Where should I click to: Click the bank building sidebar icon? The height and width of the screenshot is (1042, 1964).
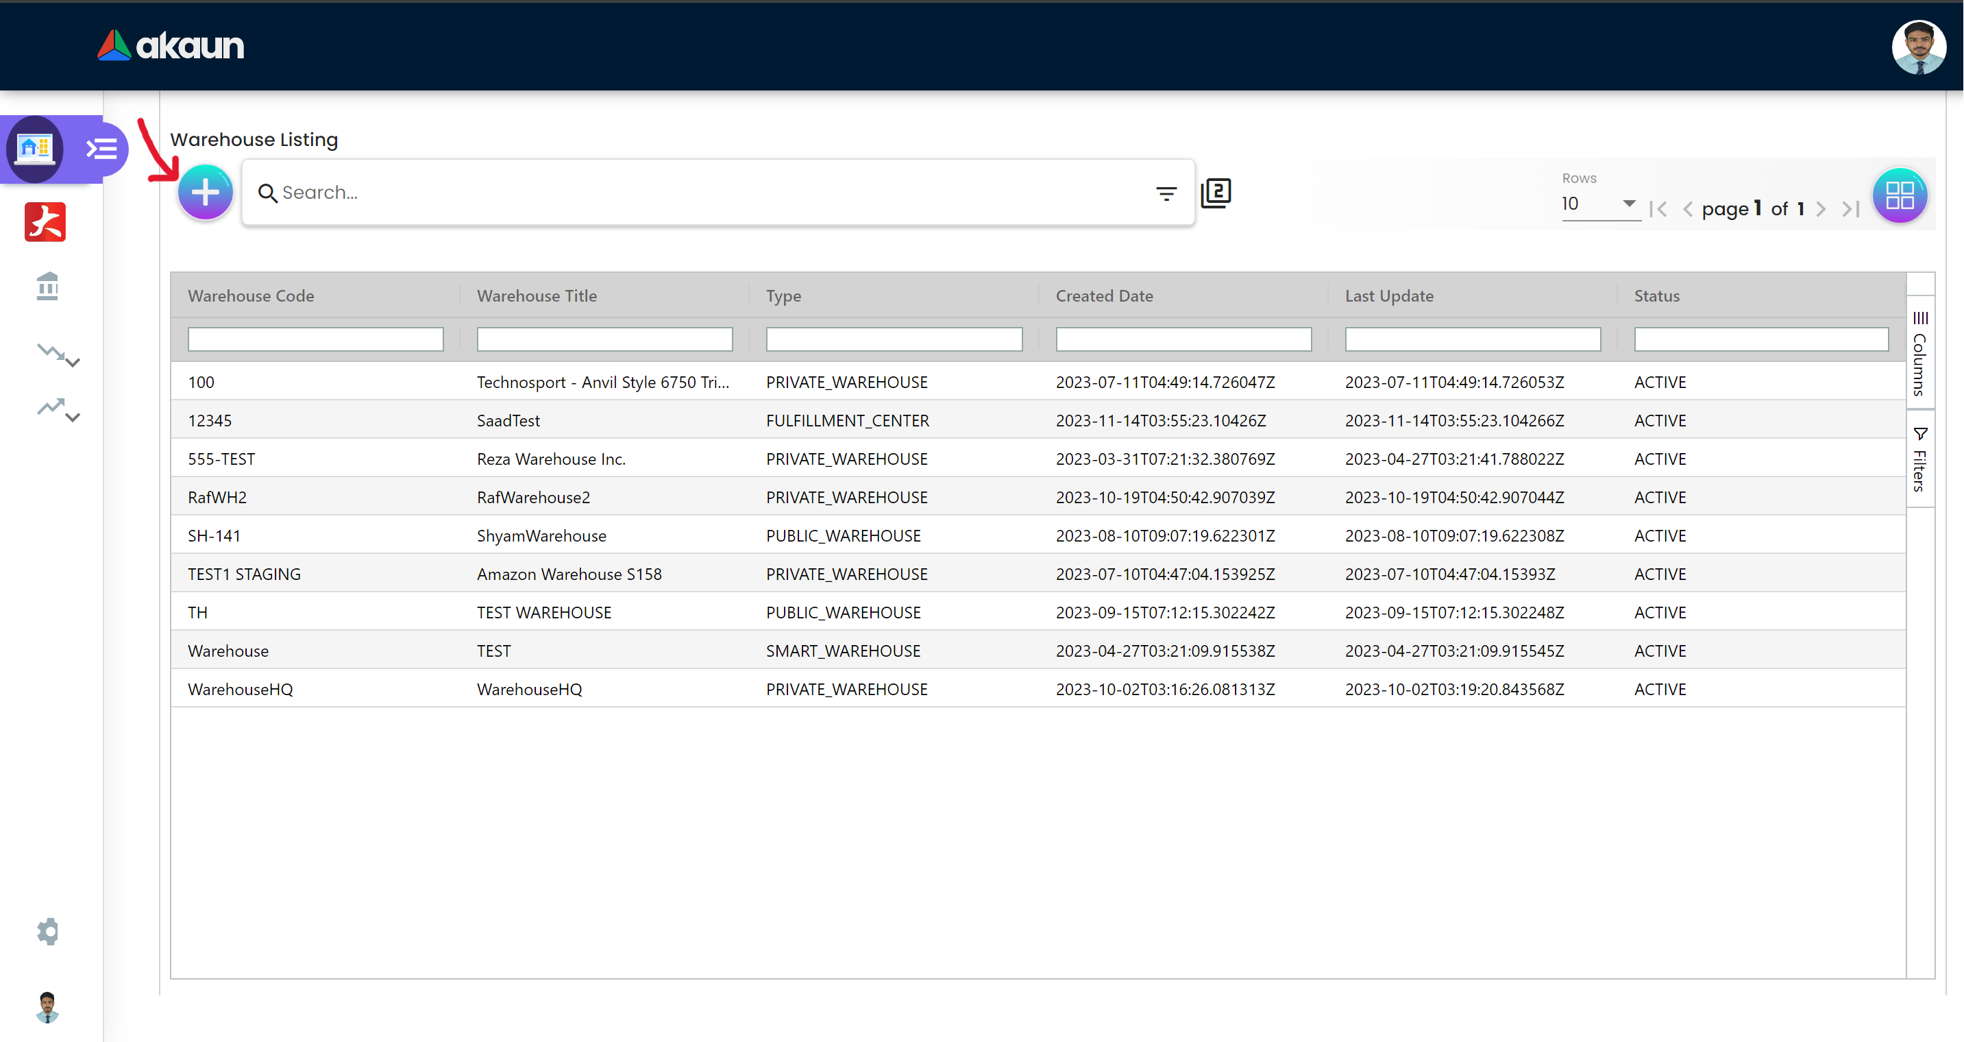pos(47,287)
